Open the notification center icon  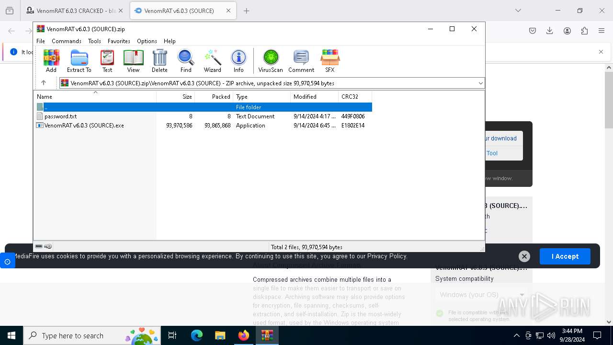pos(597,335)
